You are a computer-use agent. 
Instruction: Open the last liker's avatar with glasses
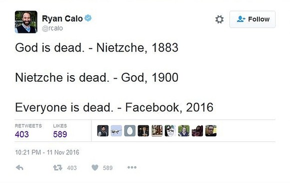(211, 131)
